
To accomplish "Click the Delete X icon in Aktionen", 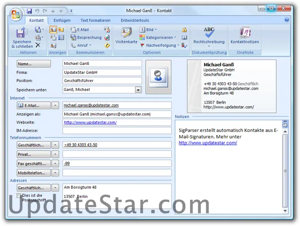I will (x=38, y=45).
